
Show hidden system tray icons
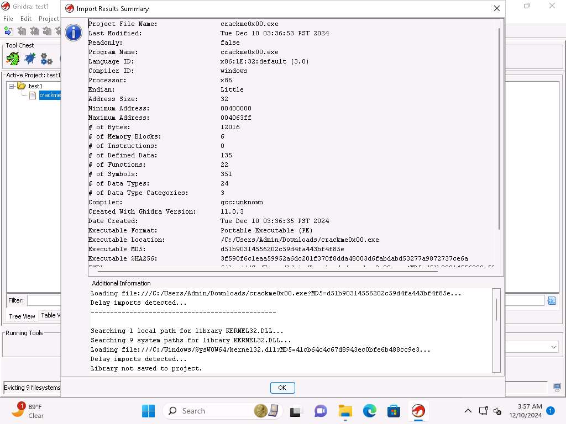[x=468, y=411]
